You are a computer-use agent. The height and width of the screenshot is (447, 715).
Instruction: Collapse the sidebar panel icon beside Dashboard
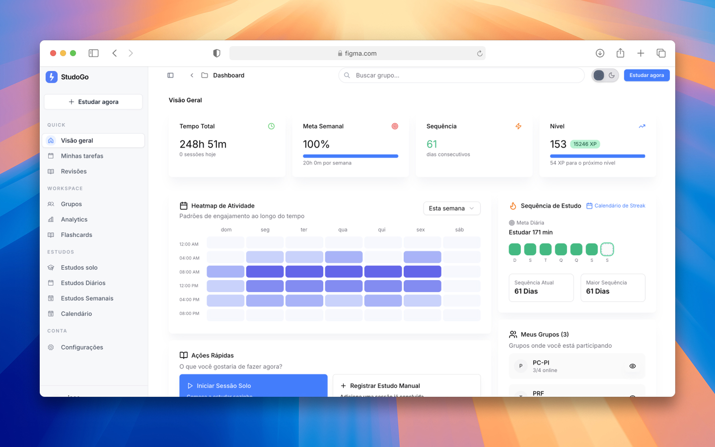[170, 75]
